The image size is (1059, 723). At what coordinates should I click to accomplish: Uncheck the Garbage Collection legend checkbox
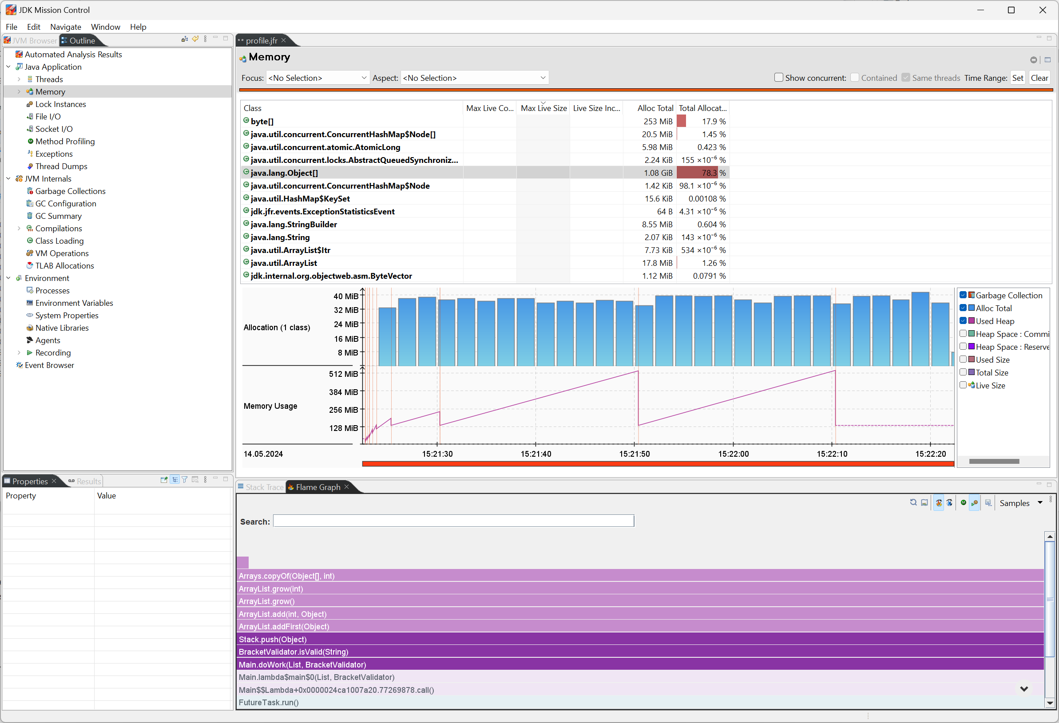pyautogui.click(x=963, y=295)
